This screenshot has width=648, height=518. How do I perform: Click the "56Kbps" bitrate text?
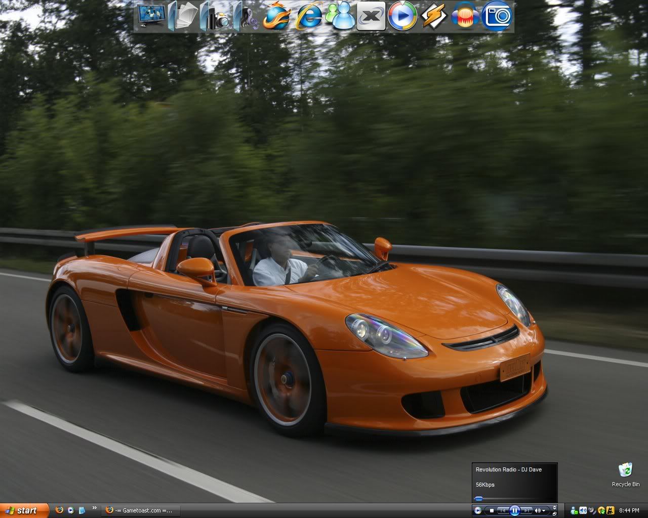click(485, 485)
